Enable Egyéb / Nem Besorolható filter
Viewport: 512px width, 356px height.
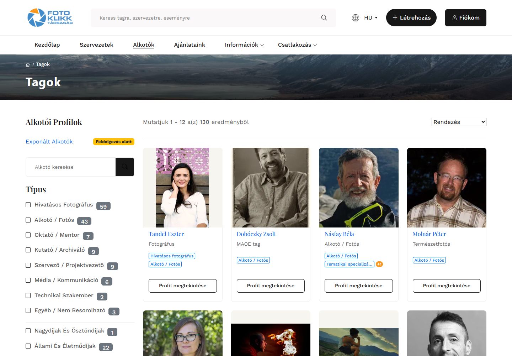point(28,310)
